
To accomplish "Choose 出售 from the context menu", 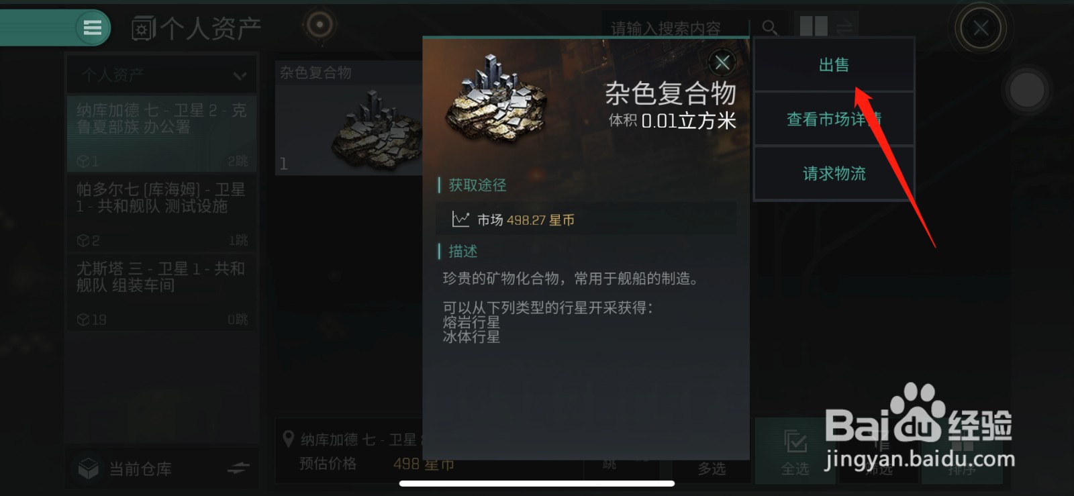I will [x=834, y=65].
